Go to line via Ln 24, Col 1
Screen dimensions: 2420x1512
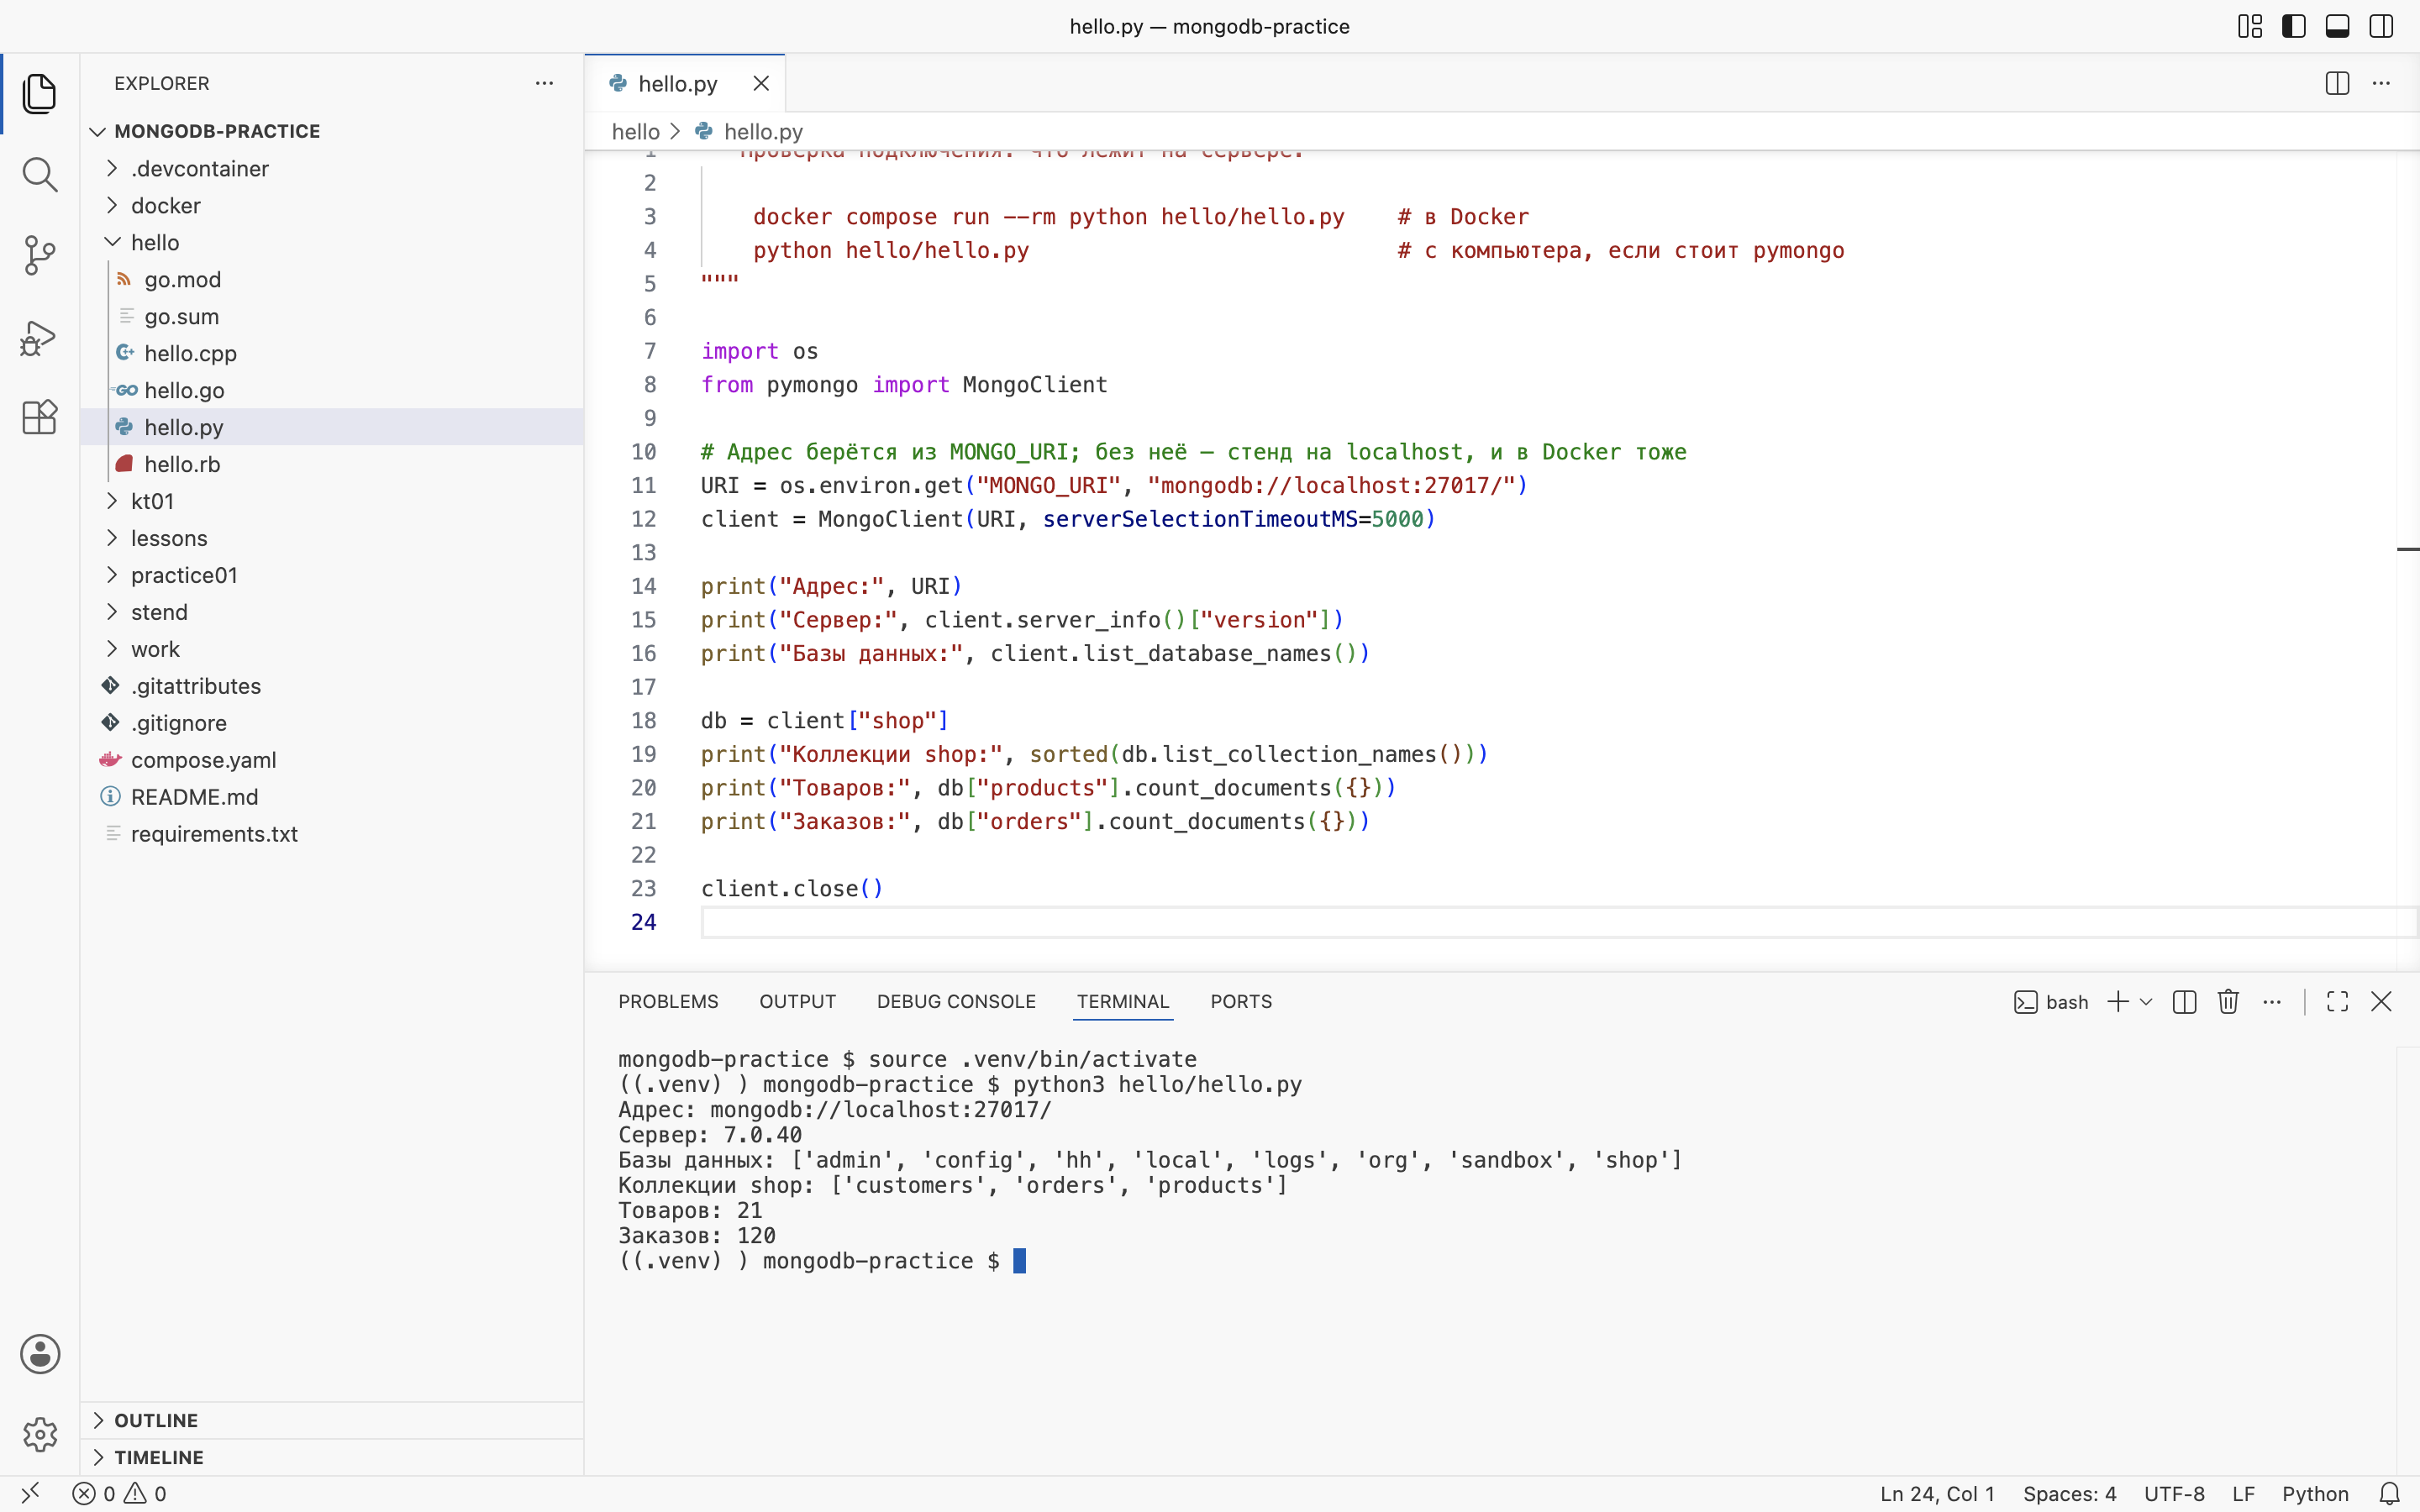pyautogui.click(x=1937, y=1493)
